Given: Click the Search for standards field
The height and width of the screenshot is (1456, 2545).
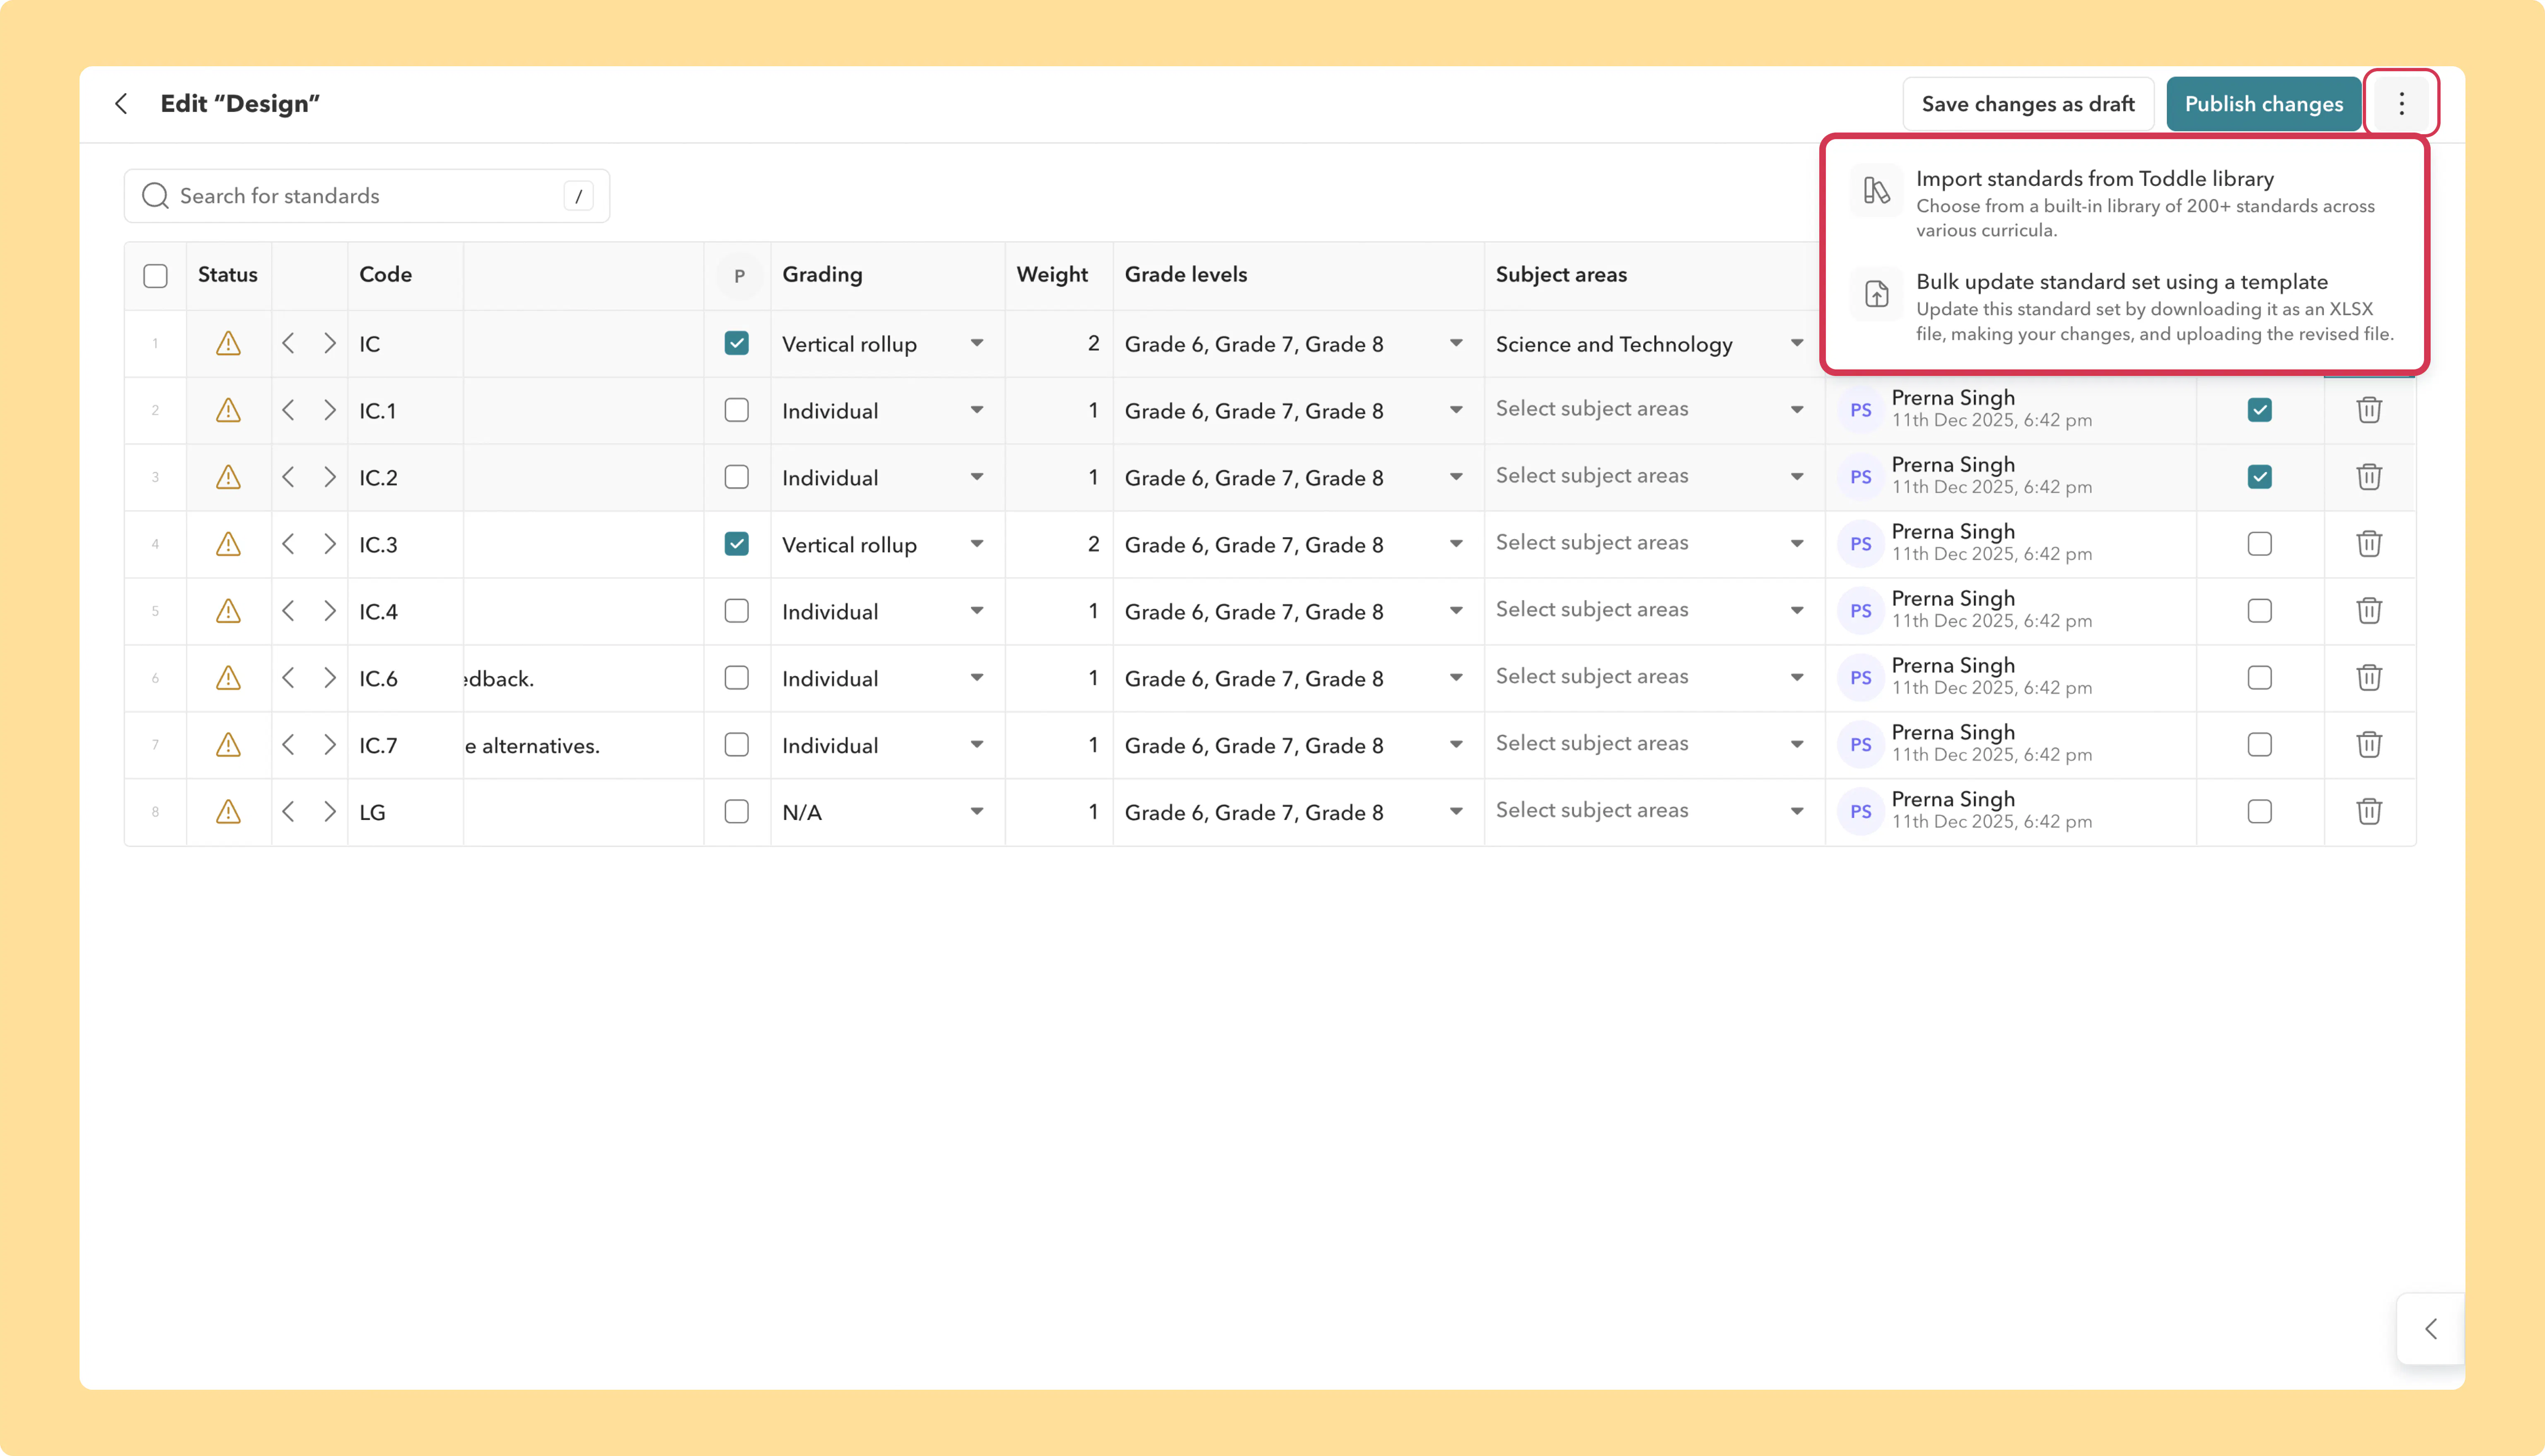Looking at the screenshot, I should point(367,196).
